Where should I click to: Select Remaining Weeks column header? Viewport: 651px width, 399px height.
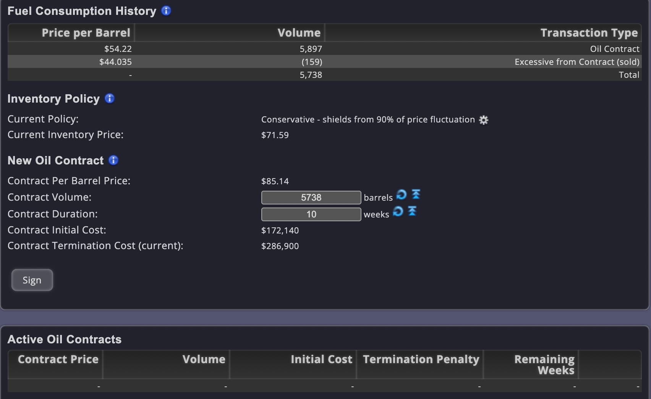(531, 364)
